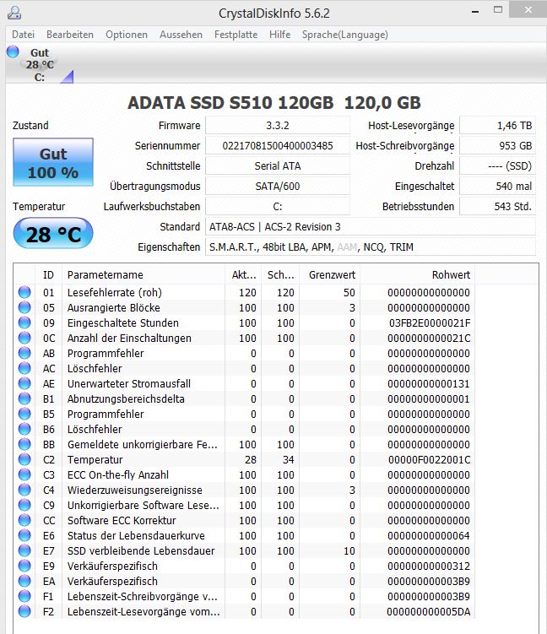Select the 'ADATA SSD S510 120GB' drive title

[230, 103]
